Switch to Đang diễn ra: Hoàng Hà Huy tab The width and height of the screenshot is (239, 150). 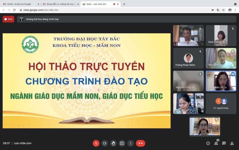[61, 4]
